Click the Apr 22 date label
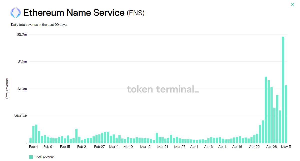The image size is (300, 161). pos(254,147)
